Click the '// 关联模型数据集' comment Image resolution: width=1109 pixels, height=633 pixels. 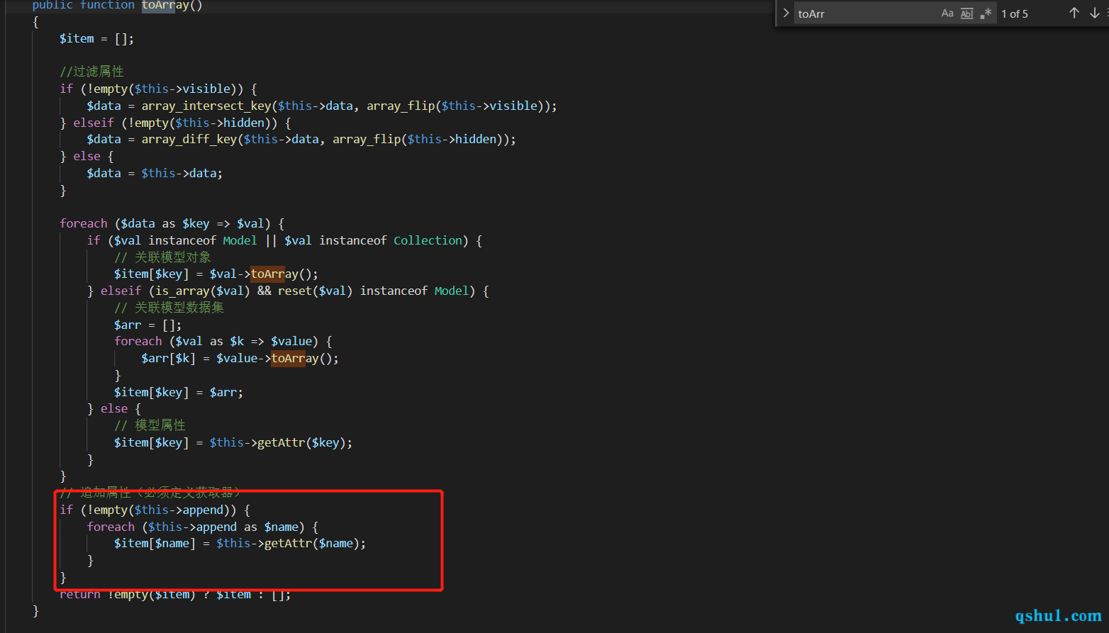169,307
